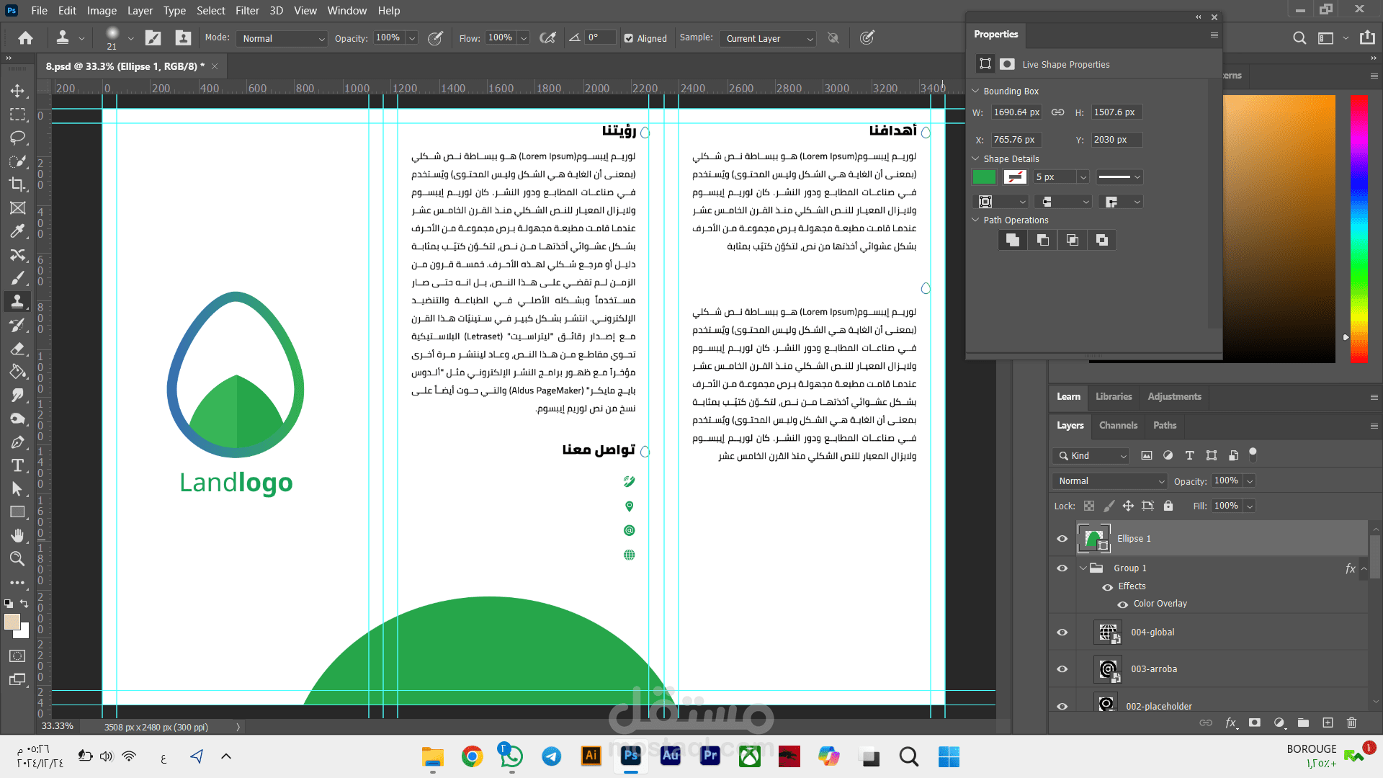Collapse the Group 1 folder arrow
The height and width of the screenshot is (778, 1383).
point(1083,568)
